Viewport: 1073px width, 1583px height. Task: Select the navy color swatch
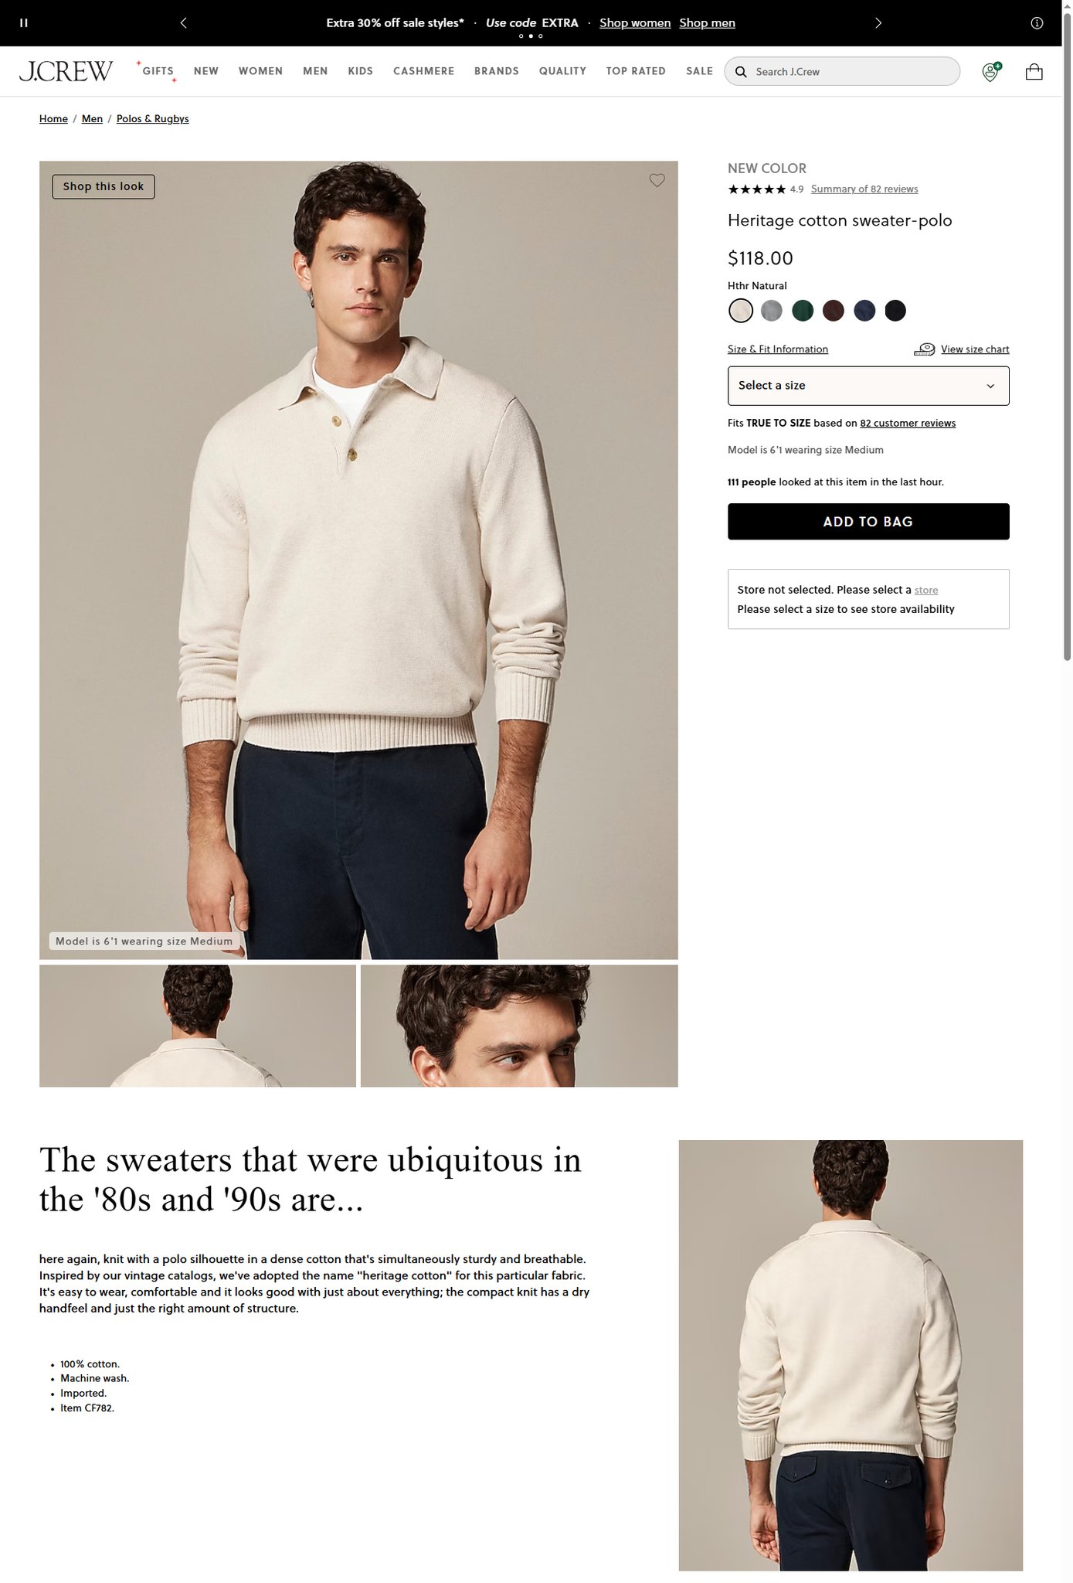click(864, 311)
